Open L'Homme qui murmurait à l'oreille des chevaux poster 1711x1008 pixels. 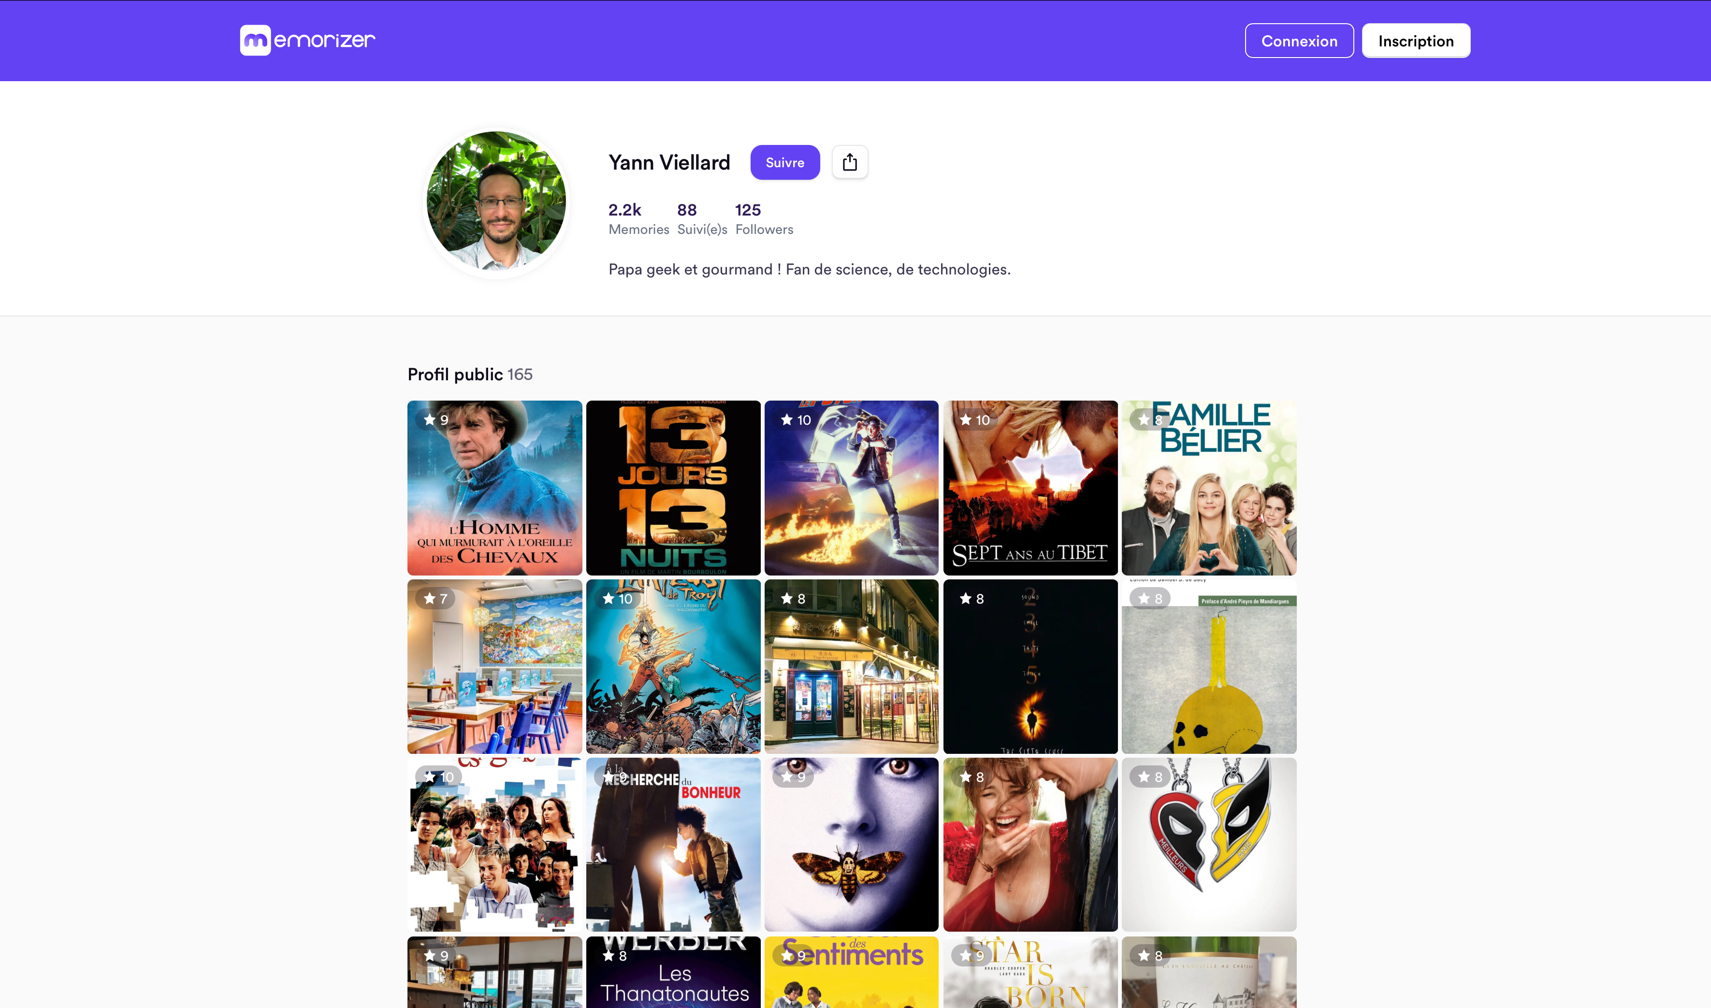click(x=494, y=488)
